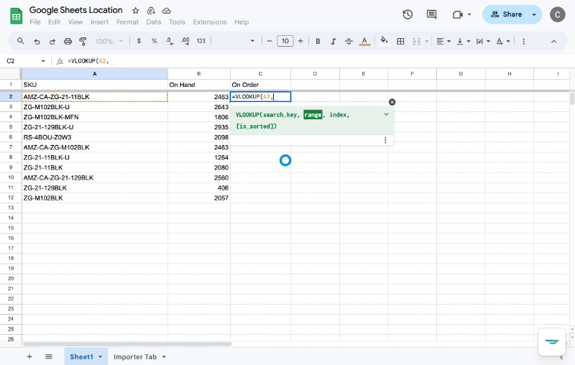Image resolution: width=575 pixels, height=365 pixels.
Task: Open the File menu
Action: pos(35,22)
